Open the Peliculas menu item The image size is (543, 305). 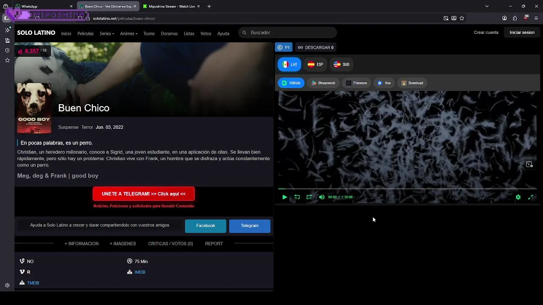pyautogui.click(x=85, y=33)
